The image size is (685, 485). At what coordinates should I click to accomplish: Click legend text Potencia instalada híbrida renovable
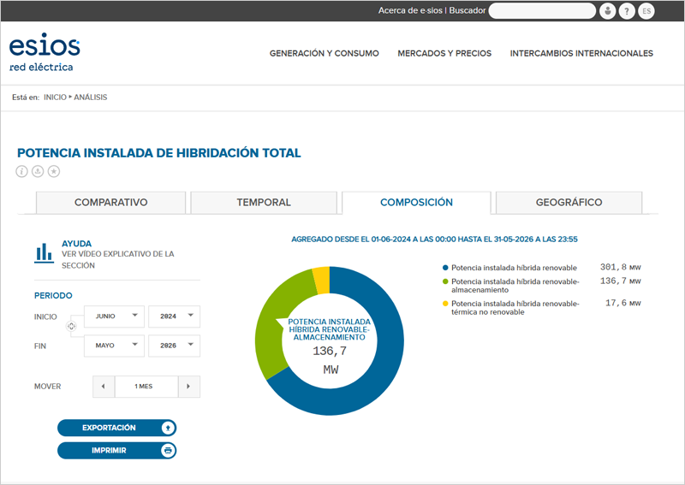coord(515,268)
